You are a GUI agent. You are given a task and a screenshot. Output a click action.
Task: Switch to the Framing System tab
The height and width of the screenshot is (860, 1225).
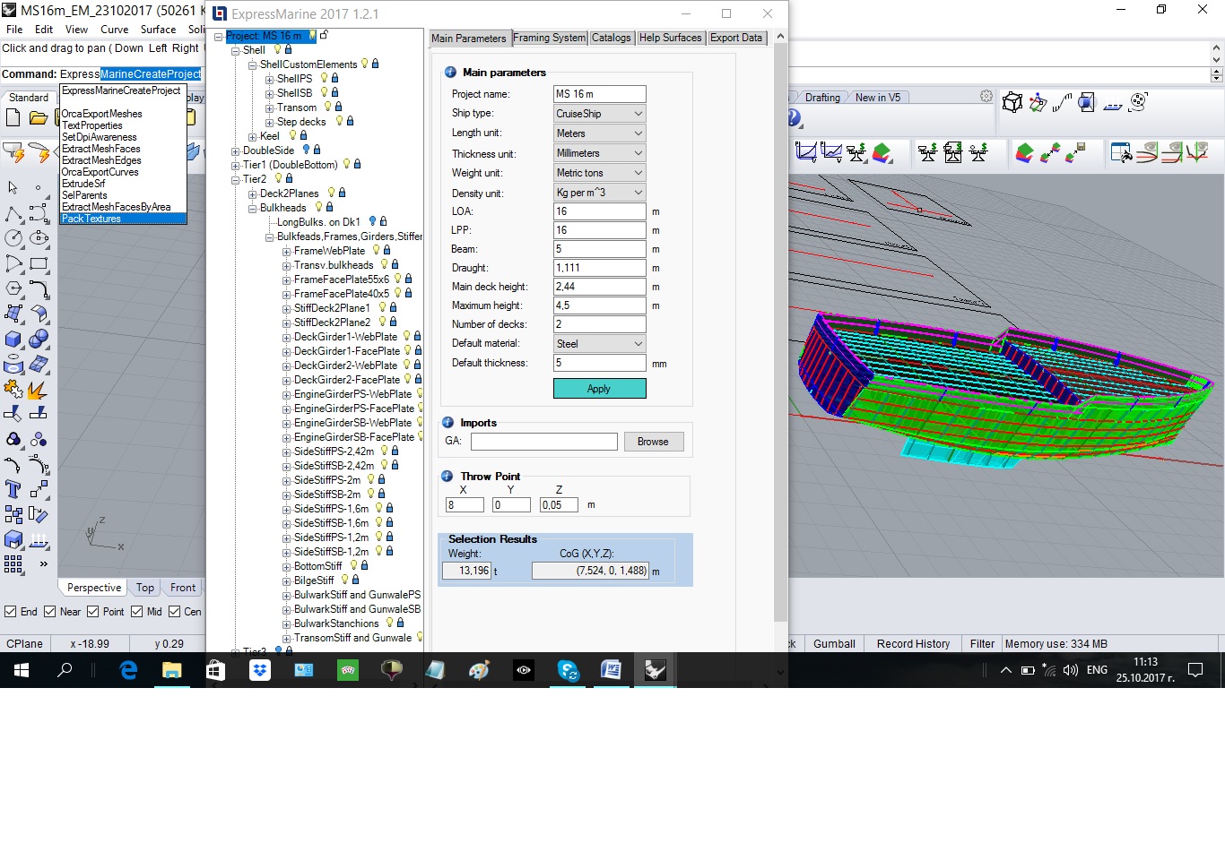(549, 38)
